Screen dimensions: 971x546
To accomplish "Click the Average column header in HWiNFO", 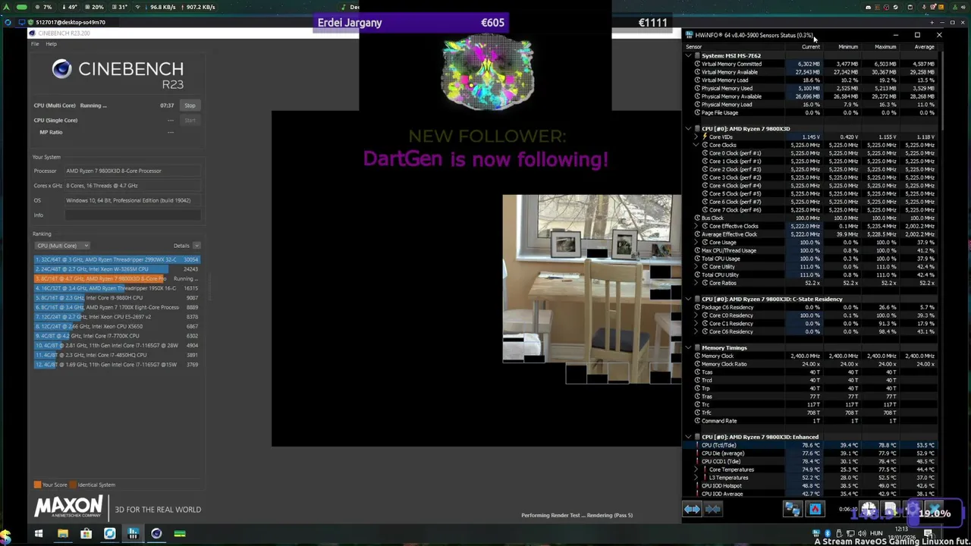I will [923, 47].
